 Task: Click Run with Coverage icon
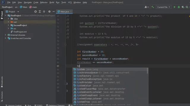pos(183,7)
